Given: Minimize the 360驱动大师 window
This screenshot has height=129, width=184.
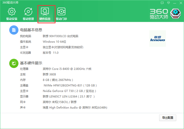Looking at the screenshot, I should [174, 3].
